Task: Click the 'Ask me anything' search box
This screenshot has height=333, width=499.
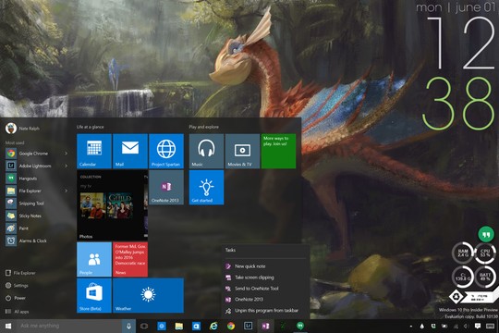Action: click(69, 326)
